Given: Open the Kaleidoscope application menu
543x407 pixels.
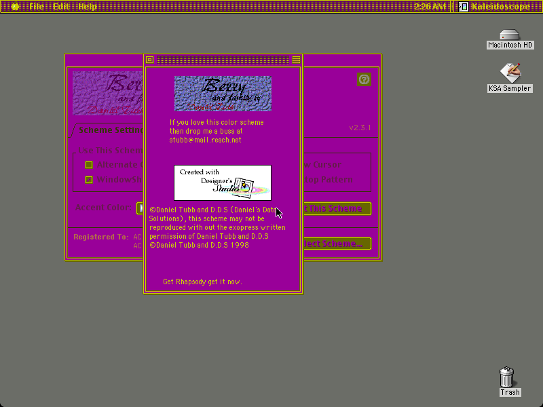Looking at the screenshot, I should click(495, 6).
